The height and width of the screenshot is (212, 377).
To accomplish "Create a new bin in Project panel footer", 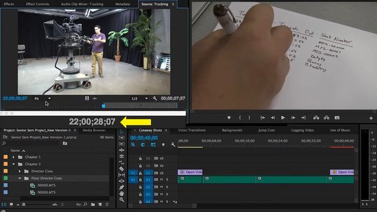I will point(93,204).
